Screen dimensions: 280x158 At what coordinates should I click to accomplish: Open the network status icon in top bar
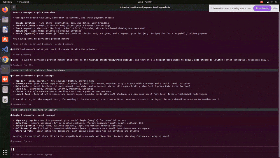(x=268, y=2)
